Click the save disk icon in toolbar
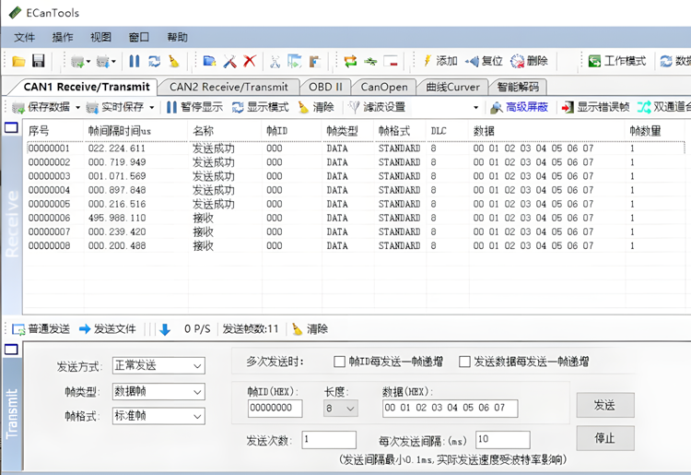The image size is (691, 475). (x=39, y=62)
